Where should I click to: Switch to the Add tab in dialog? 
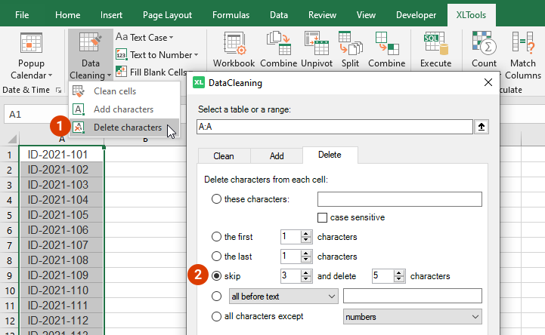click(277, 155)
